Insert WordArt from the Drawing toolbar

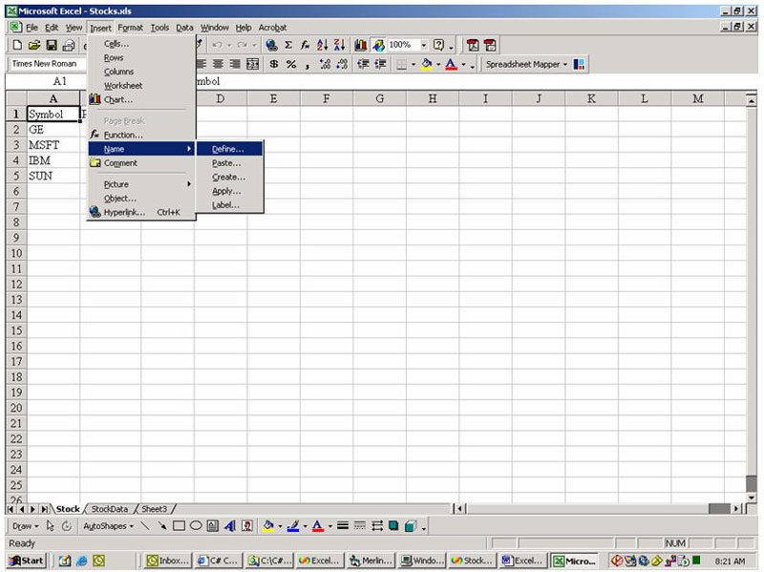click(x=230, y=526)
